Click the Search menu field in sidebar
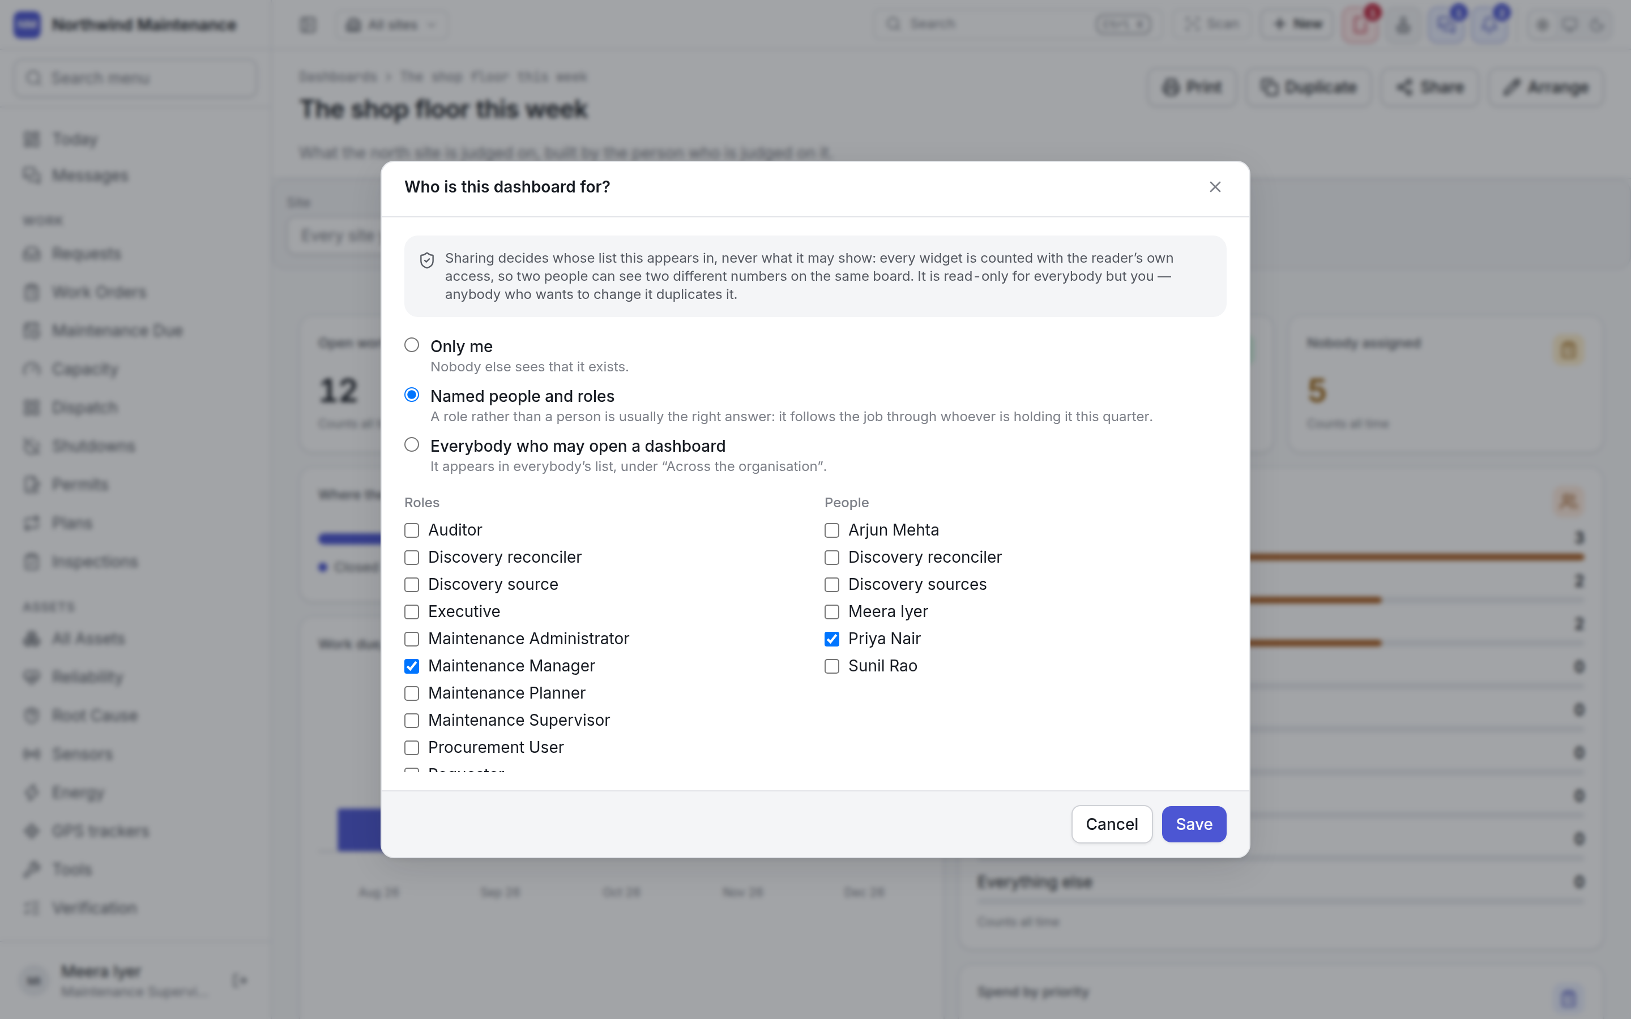1631x1019 pixels. (x=135, y=78)
